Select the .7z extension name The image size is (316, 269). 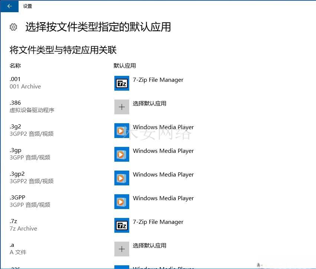pos(13,221)
